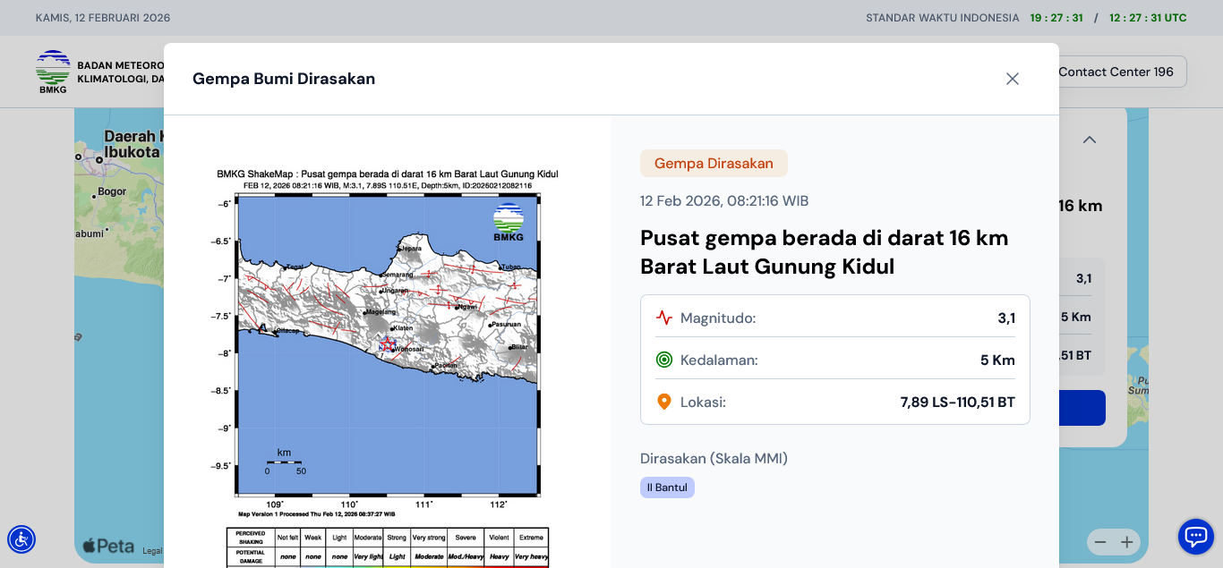Collapse the earthquake info panel chevron

1090,140
